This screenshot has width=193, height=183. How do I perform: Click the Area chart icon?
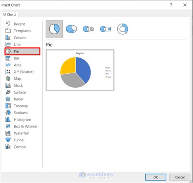coord(8,65)
